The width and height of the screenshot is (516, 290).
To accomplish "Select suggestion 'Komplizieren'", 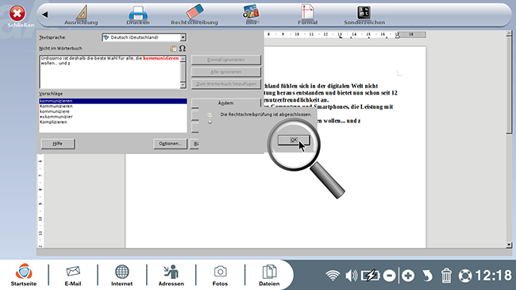I will point(53,122).
